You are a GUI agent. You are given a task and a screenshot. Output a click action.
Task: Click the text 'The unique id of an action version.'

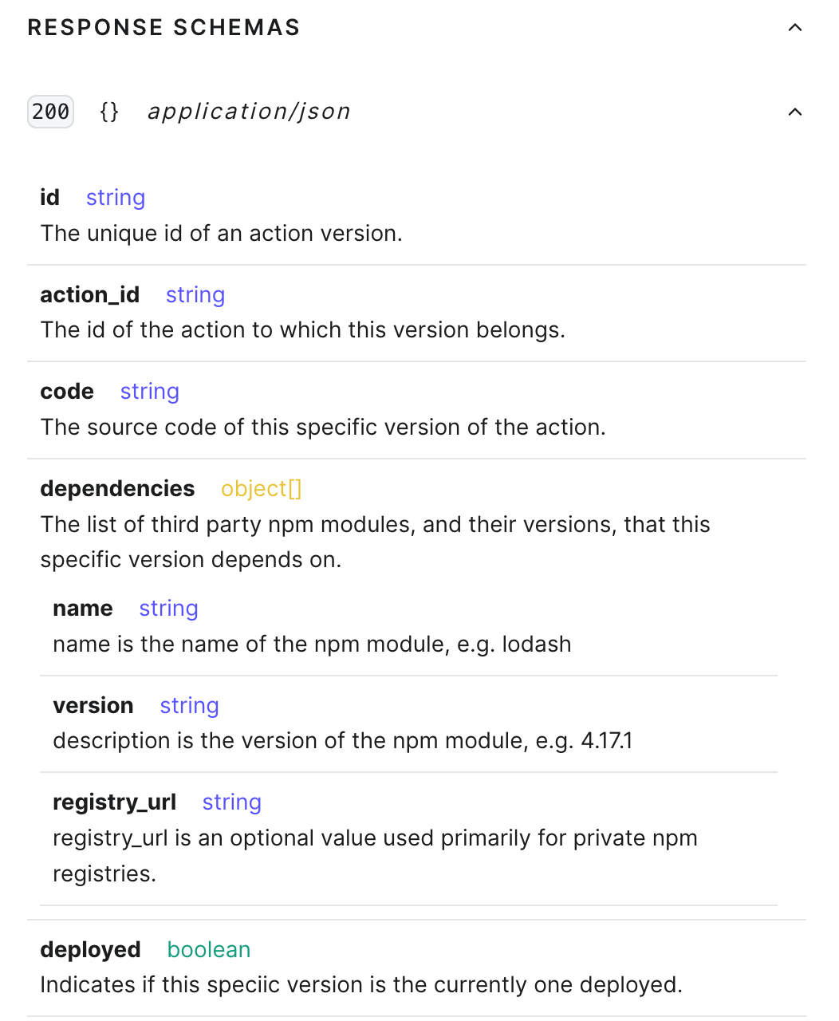222,234
